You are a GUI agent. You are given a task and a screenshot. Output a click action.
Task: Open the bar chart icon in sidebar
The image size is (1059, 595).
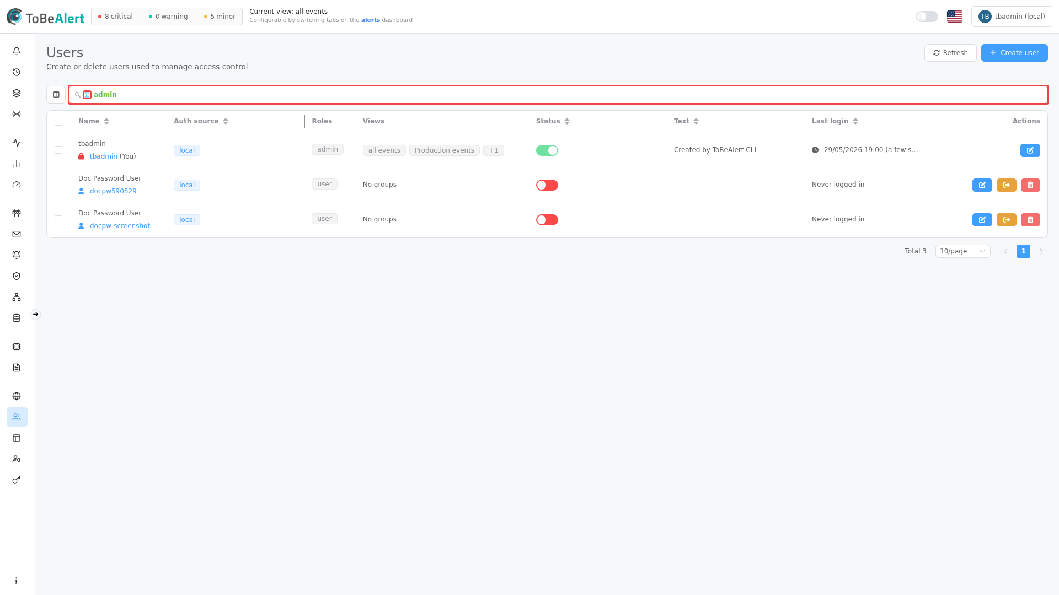pyautogui.click(x=17, y=164)
